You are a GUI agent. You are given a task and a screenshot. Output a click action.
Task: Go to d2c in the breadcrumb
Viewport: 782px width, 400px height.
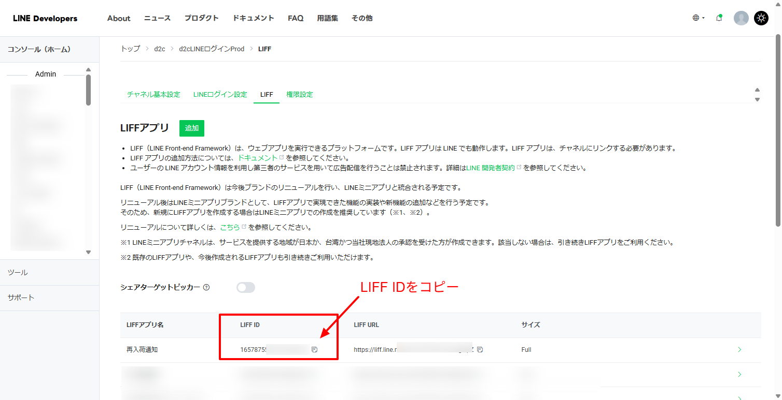pos(159,49)
